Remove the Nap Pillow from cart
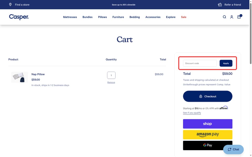Screen dimensions: 252x157 point(111,82)
